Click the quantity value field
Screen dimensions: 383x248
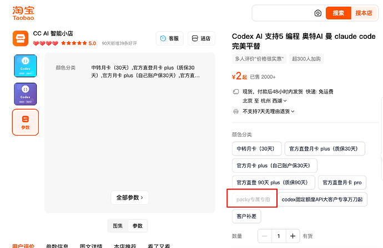pyautogui.click(x=279, y=236)
